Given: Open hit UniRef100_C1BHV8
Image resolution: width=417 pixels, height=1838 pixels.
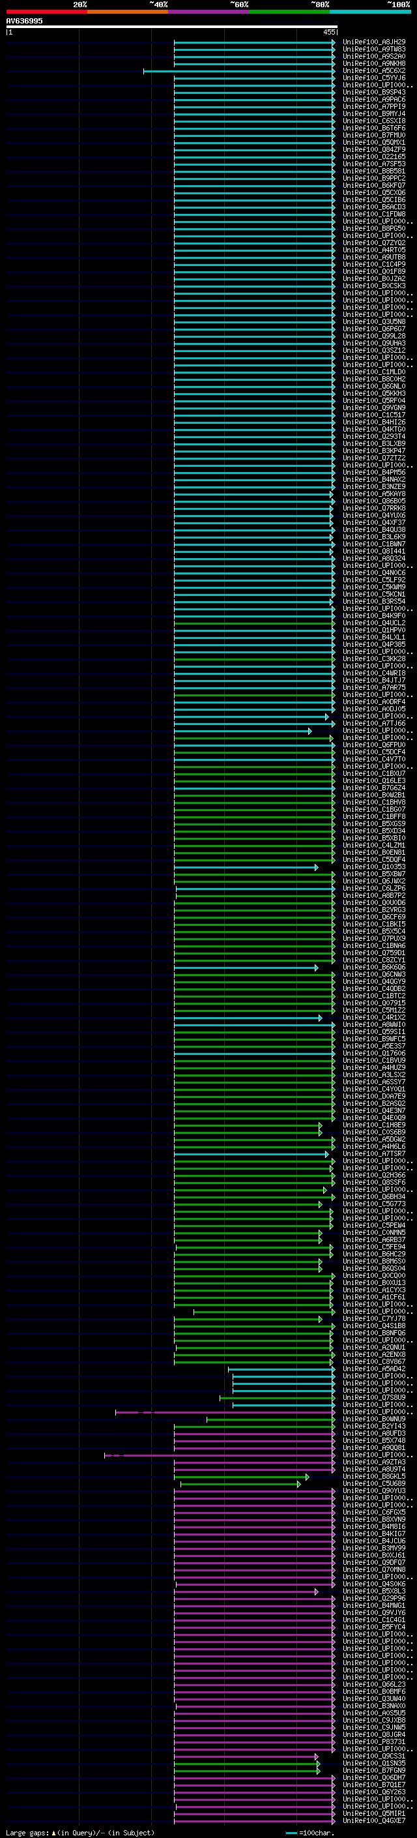Looking at the screenshot, I should tap(373, 802).
